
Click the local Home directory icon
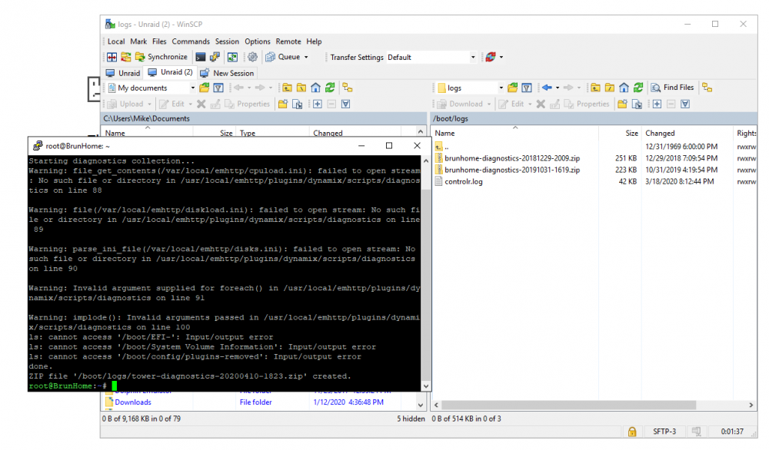tap(315, 88)
